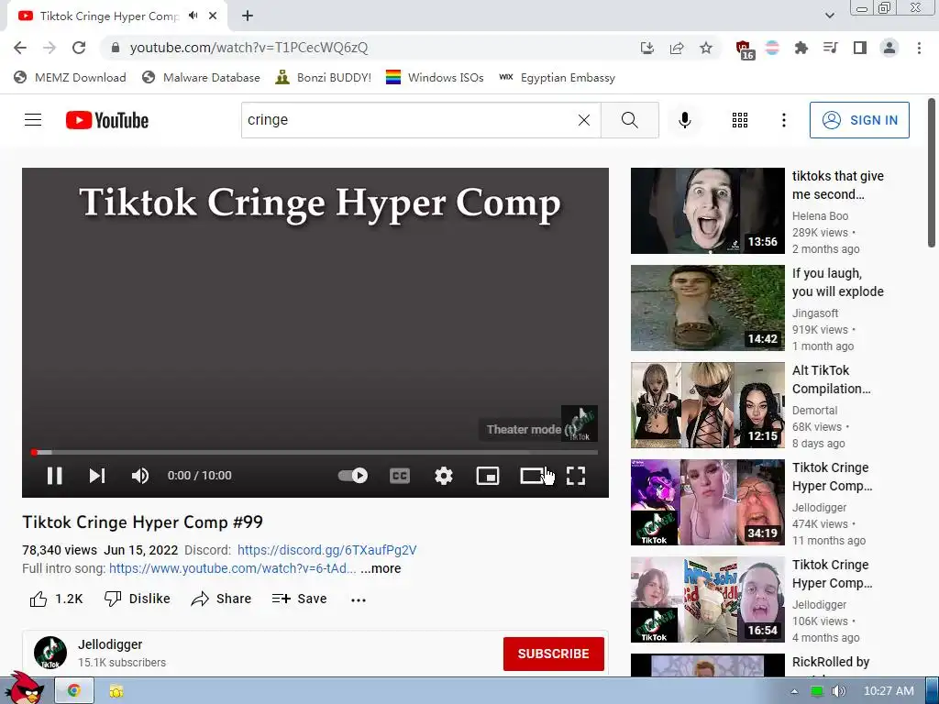
Task: Open MEMZ Download bookmark
Action: coord(70,77)
